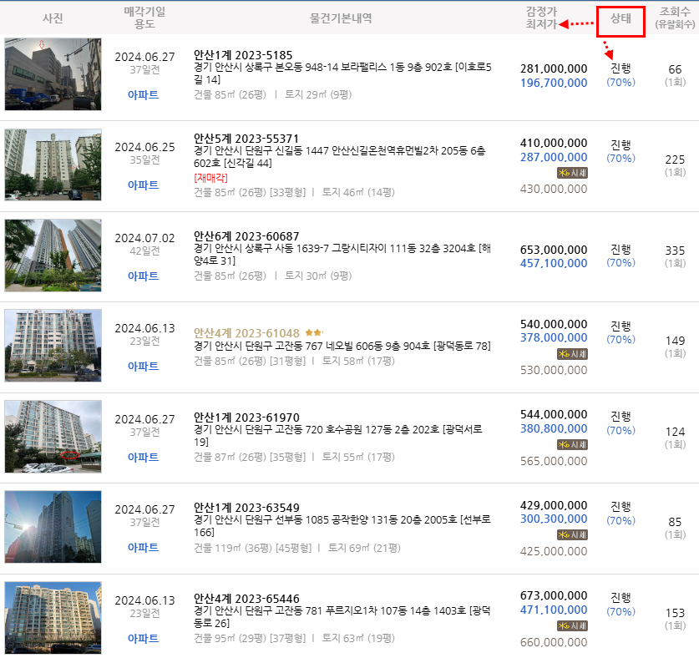Select appraisal value 281,000,000
699x658 pixels.
coord(554,68)
